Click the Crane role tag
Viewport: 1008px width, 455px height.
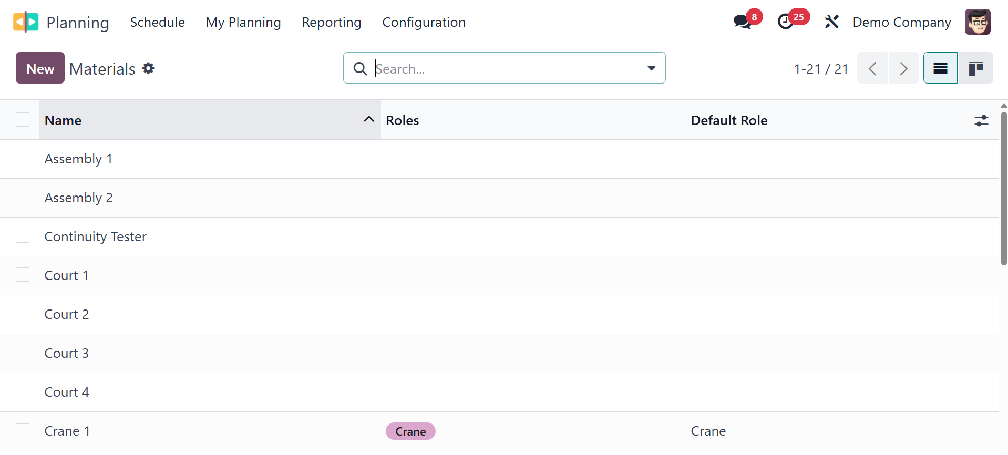click(410, 431)
